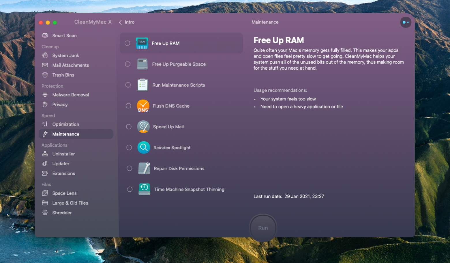Image resolution: width=450 pixels, height=263 pixels.
Task: Click the Repair Disk Permissions wrench icon
Action: point(144,168)
